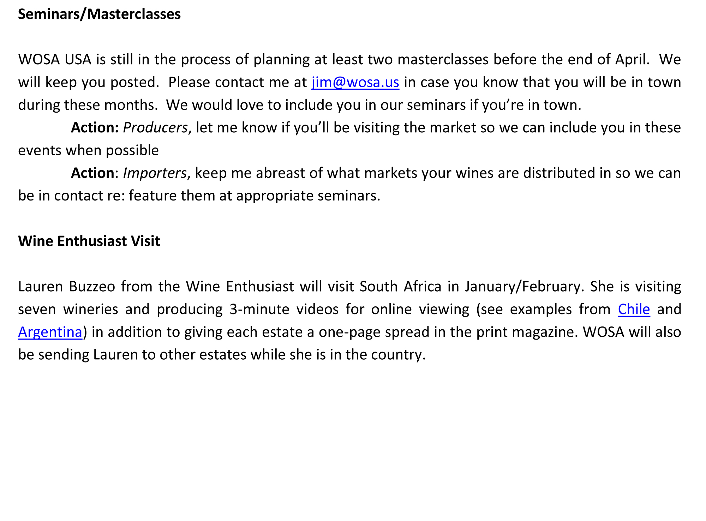The width and height of the screenshot is (706, 521).
Task: Click the Wine Enthusiast Visit heading
Action: [x=89, y=241]
